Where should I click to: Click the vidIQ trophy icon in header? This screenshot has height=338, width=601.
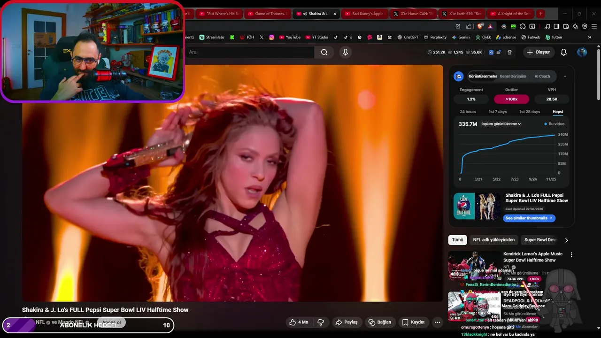pos(509,52)
